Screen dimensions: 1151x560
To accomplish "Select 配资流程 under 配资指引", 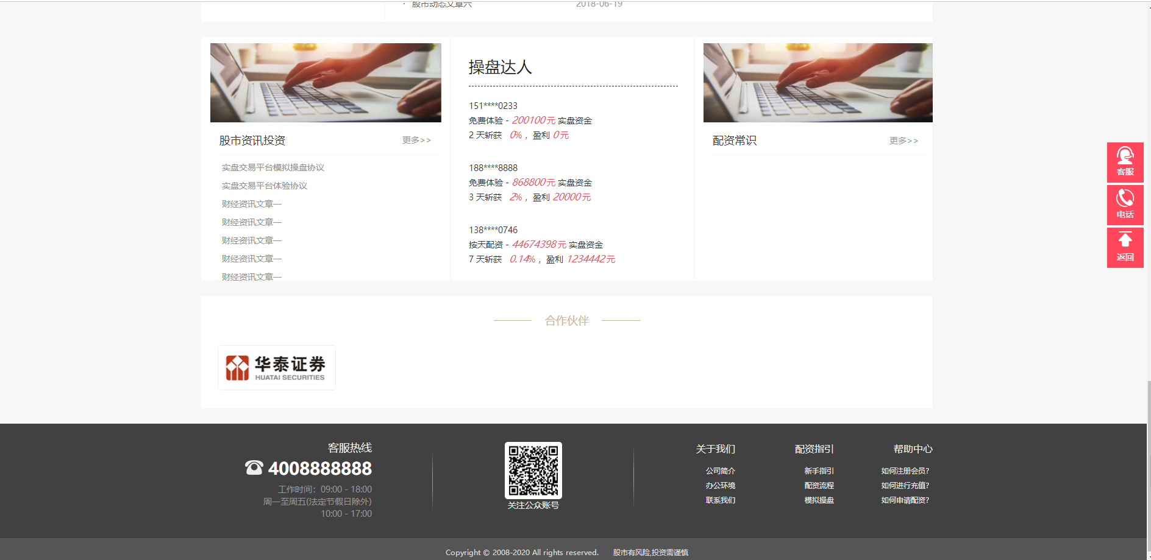I will pyautogui.click(x=819, y=486).
